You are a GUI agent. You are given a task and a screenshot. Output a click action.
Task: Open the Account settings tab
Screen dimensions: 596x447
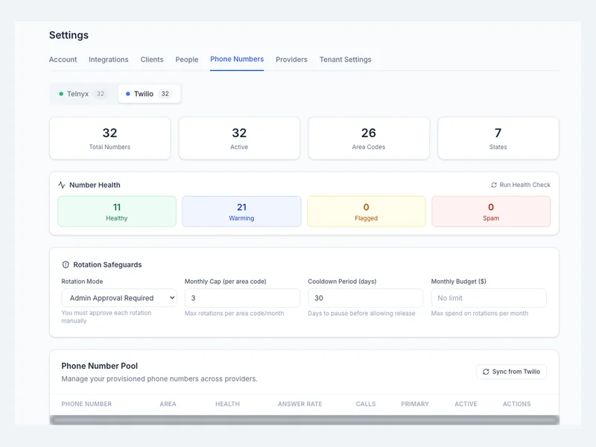click(x=63, y=60)
